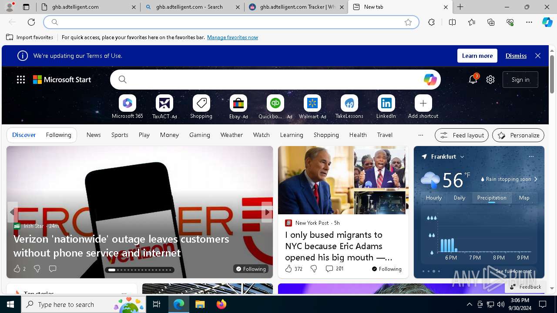Select the Sports category
557x313 pixels.
(x=120, y=135)
